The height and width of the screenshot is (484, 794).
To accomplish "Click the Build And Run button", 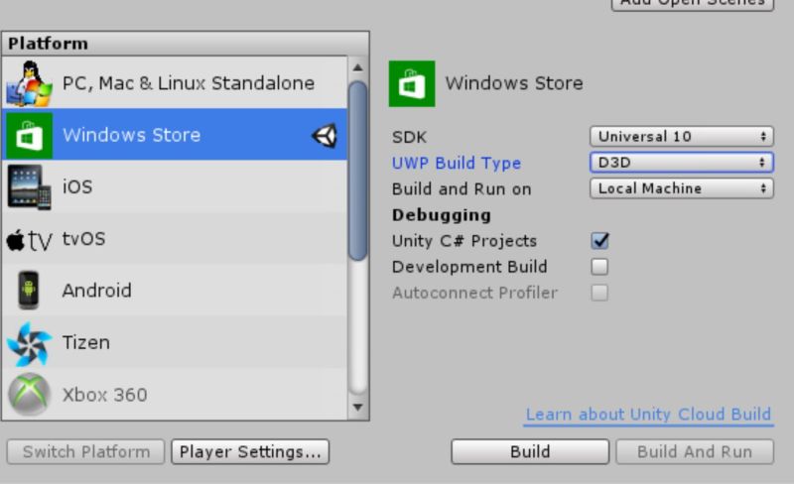I will pyautogui.click(x=695, y=451).
